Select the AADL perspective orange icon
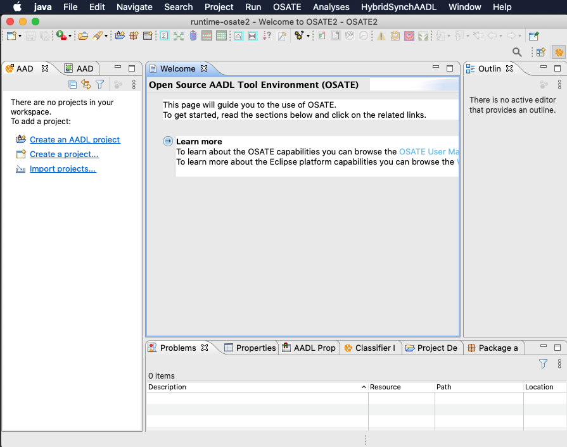Image resolution: width=567 pixels, height=447 pixels. [x=559, y=53]
